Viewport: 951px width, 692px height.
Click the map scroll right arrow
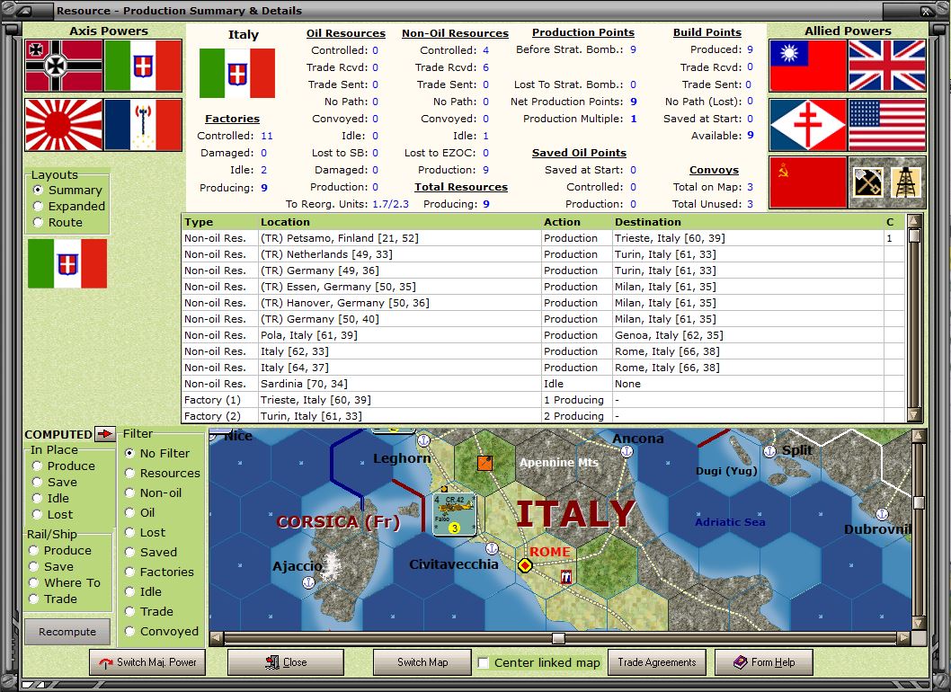point(903,638)
